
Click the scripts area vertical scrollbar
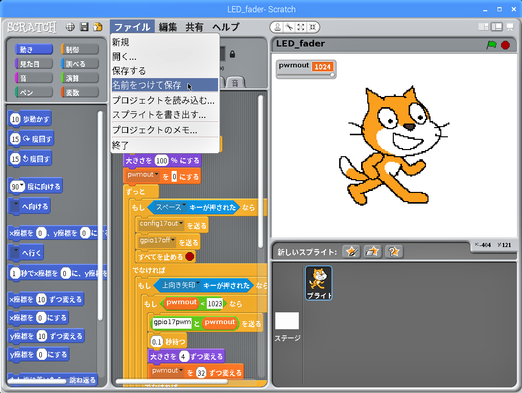point(260,171)
